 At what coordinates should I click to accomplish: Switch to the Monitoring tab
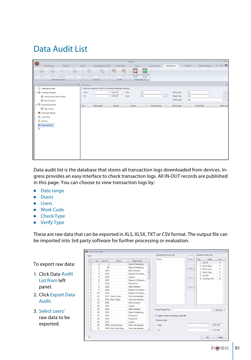click(x=49, y=66)
